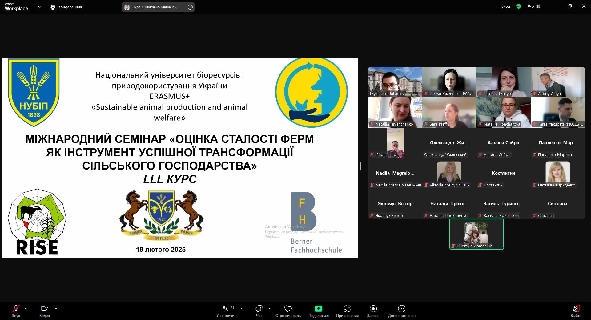This screenshot has width=591, height=320.
Task: Click muted mic icon beside Liudmyla Zlamaniuk
Action: pyautogui.click(x=453, y=246)
